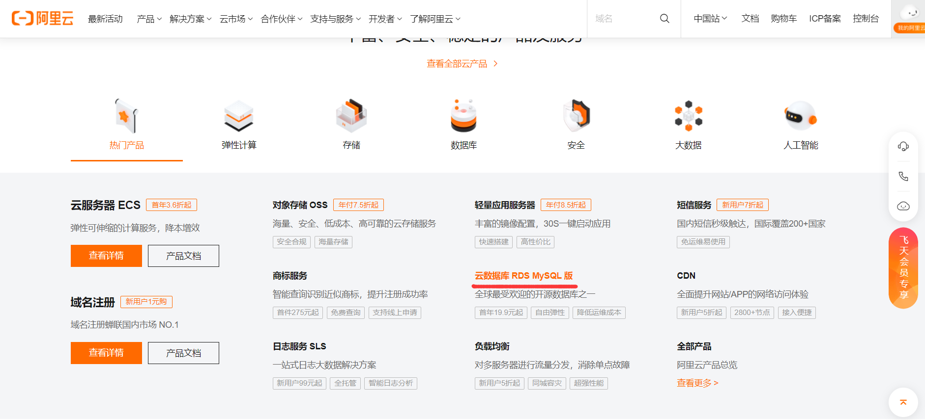
Task: Click the 新用户99元起 tag
Action: (299, 383)
